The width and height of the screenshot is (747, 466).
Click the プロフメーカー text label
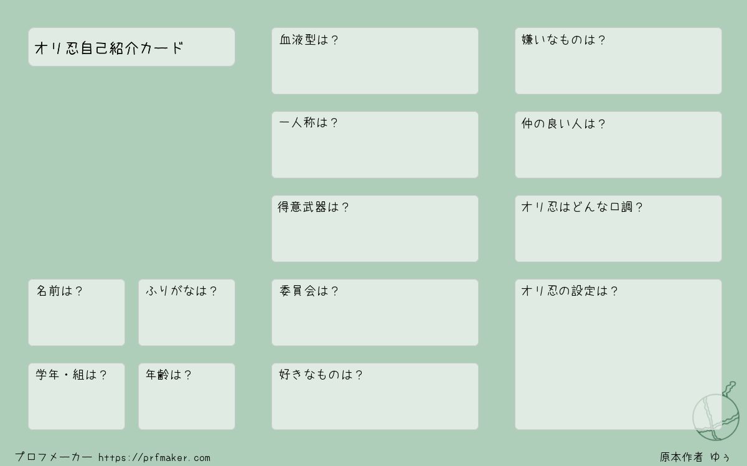pos(54,457)
